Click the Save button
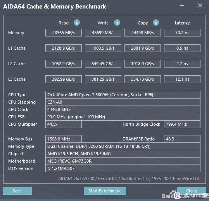Image resolution: width=209 pixels, height=201 pixels. pos(17,191)
